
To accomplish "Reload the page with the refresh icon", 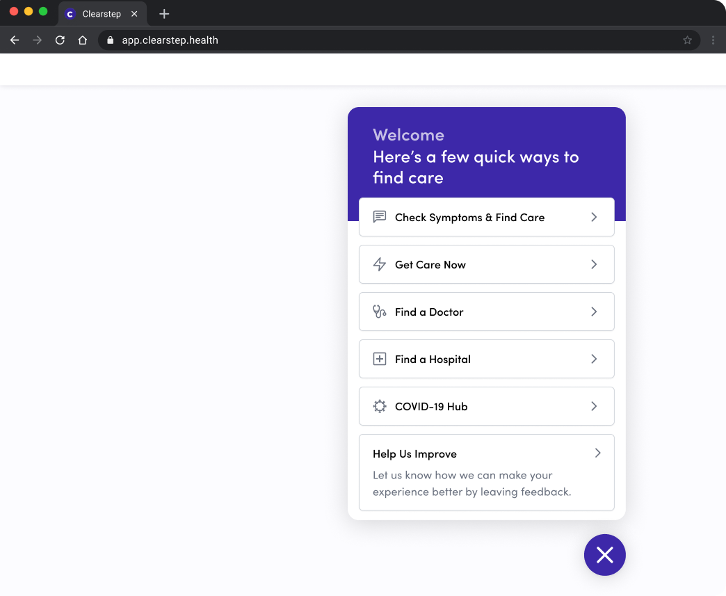I will 60,40.
